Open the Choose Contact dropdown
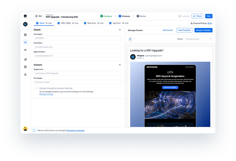The image size is (236, 161). 198,39
